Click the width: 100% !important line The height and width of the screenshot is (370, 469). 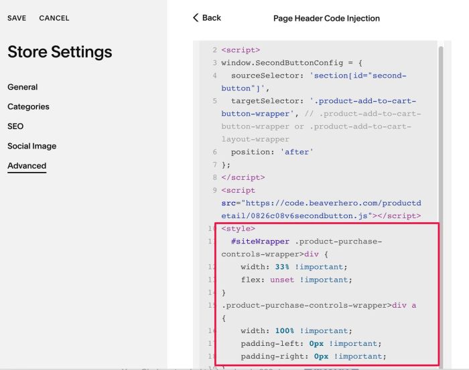click(296, 331)
